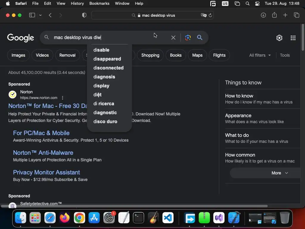
Task: Go back using the back arrow
Action: (x=50, y=15)
